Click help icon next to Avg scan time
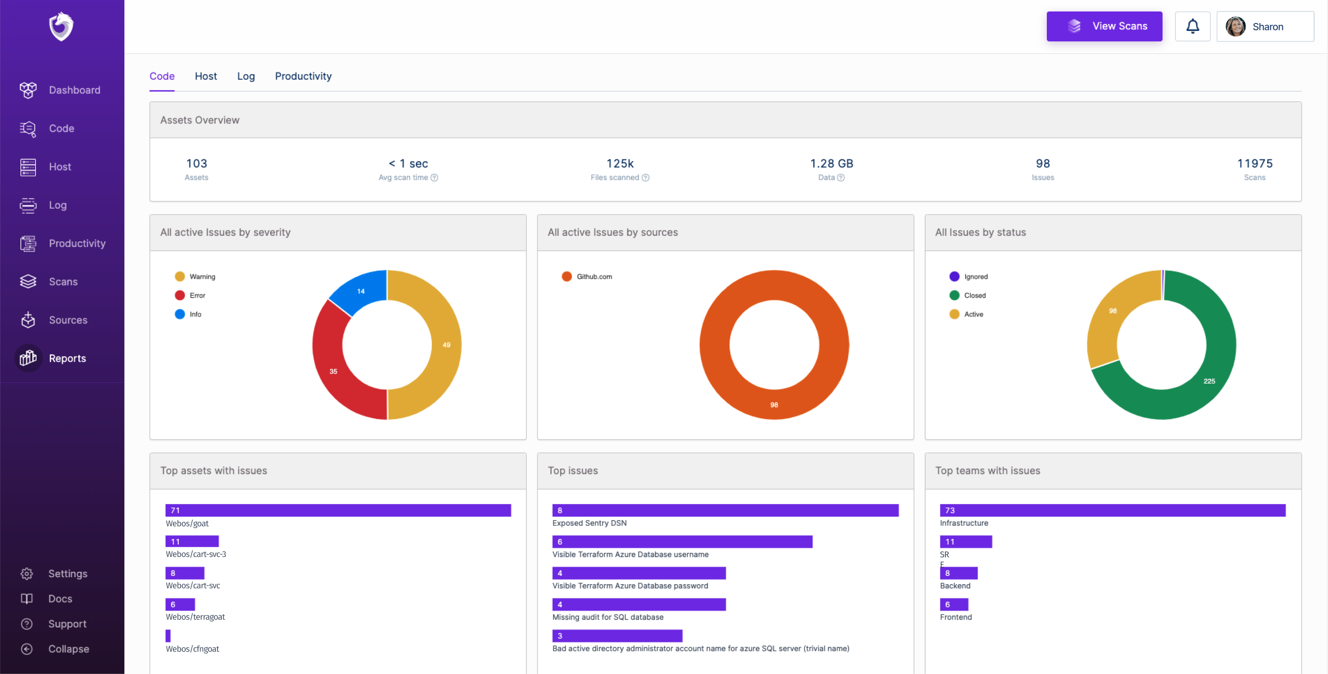Viewport: 1328px width, 674px height. click(x=434, y=177)
